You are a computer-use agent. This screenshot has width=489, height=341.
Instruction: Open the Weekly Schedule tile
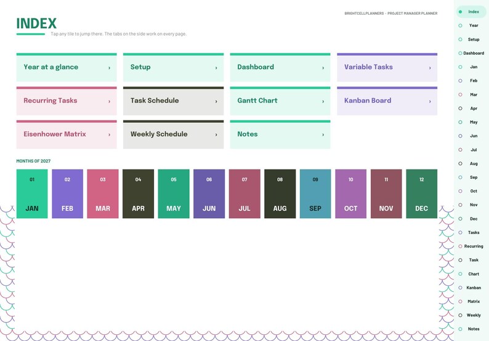pos(174,135)
